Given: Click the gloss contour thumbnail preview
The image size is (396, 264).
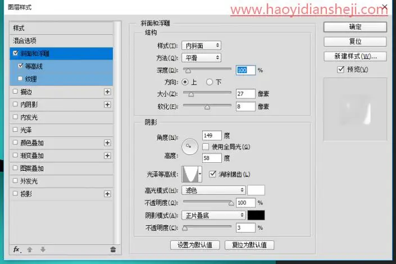Looking at the screenshot, I should (x=190, y=174).
